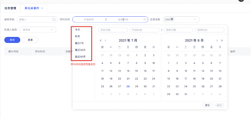The image size is (251, 118).
Task: Open the 机器人名称 dropdown
Action: tap(38, 30)
